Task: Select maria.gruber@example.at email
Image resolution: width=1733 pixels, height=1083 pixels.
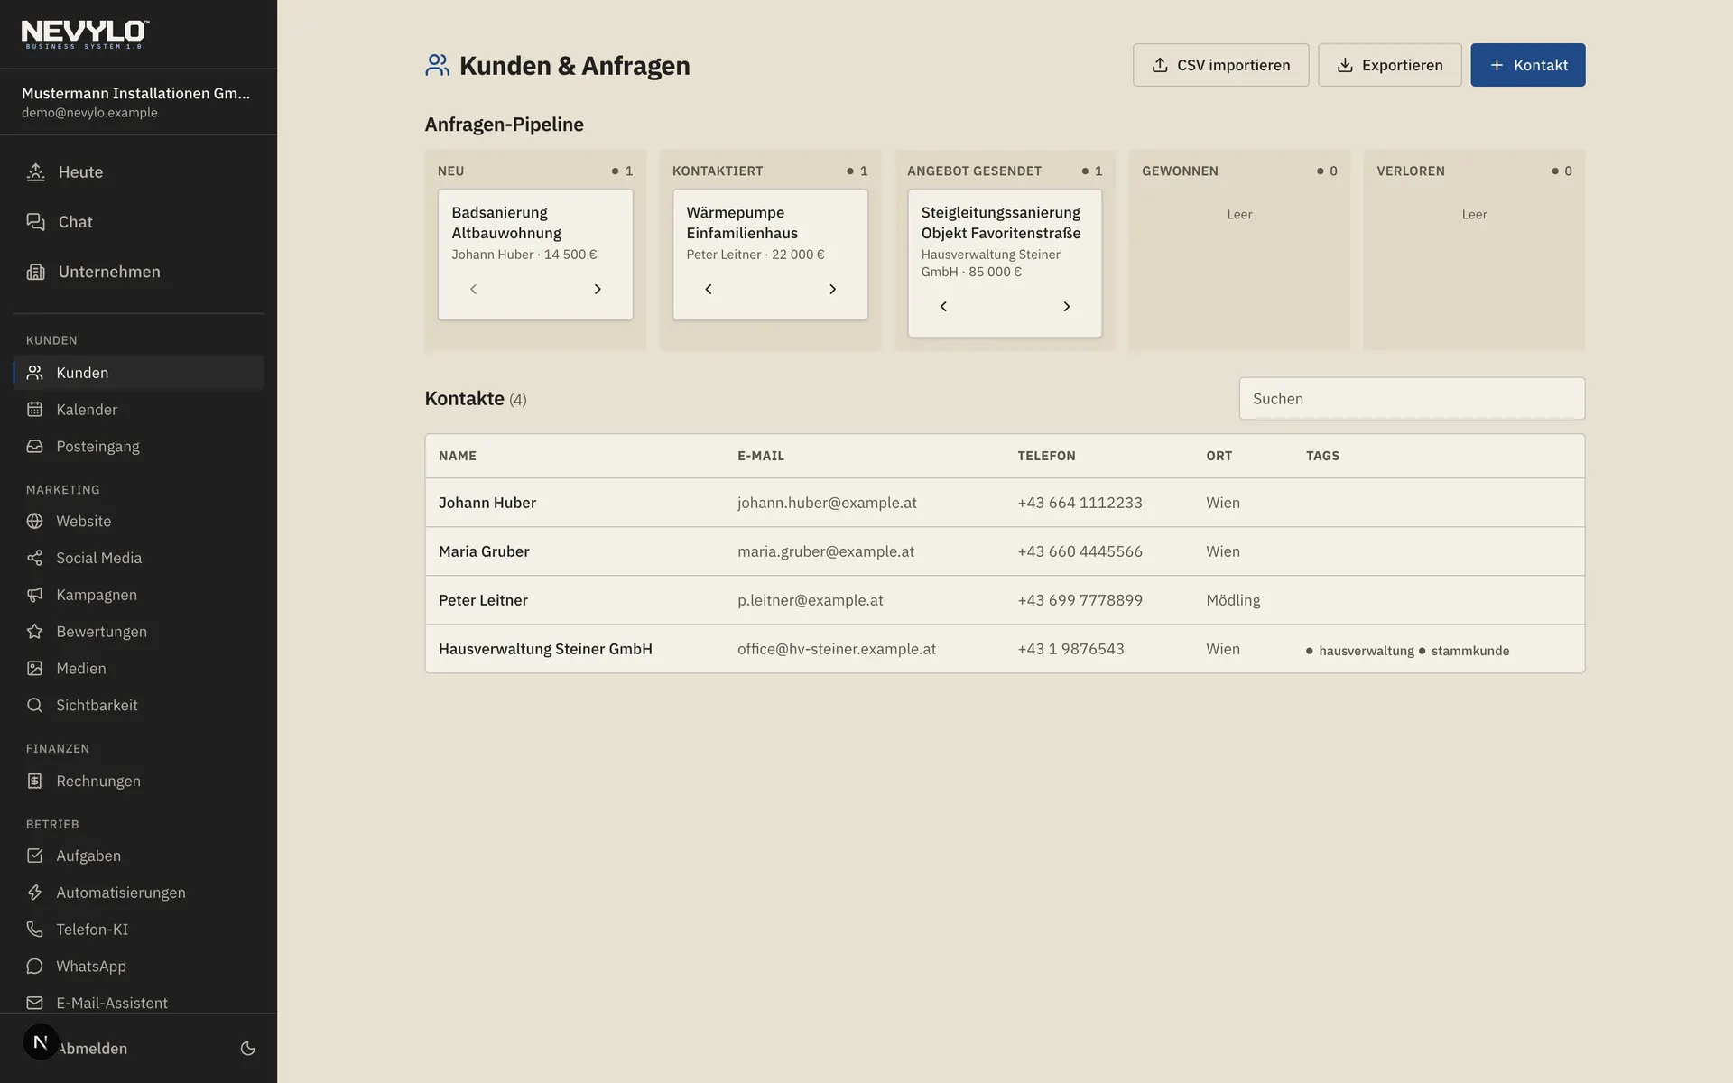Action: point(826,551)
